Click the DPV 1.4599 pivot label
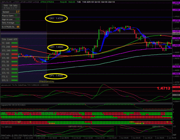The height and width of the screenshot is (140, 180). coord(56,76)
